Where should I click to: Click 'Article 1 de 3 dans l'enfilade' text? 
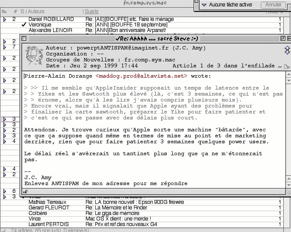pyautogui.click(x=227, y=66)
